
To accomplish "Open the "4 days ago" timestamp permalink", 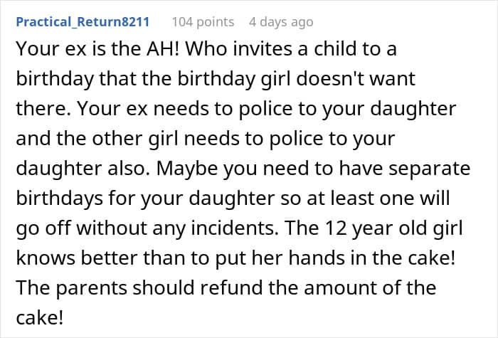I will 281,22.
